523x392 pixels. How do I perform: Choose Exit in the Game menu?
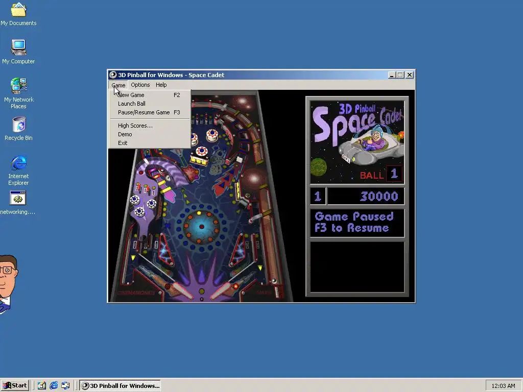click(149, 143)
